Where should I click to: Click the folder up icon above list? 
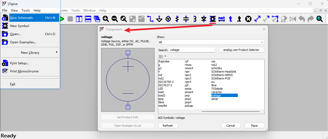[161, 56]
